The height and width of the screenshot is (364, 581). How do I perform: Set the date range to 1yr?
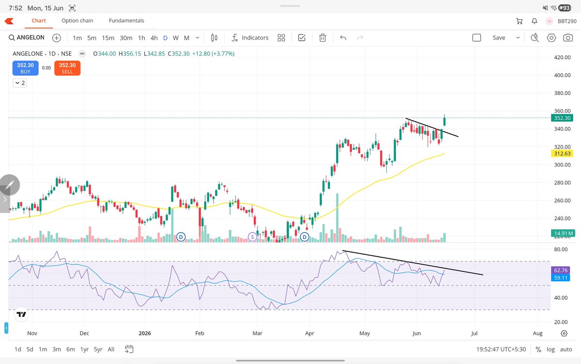tap(85, 349)
